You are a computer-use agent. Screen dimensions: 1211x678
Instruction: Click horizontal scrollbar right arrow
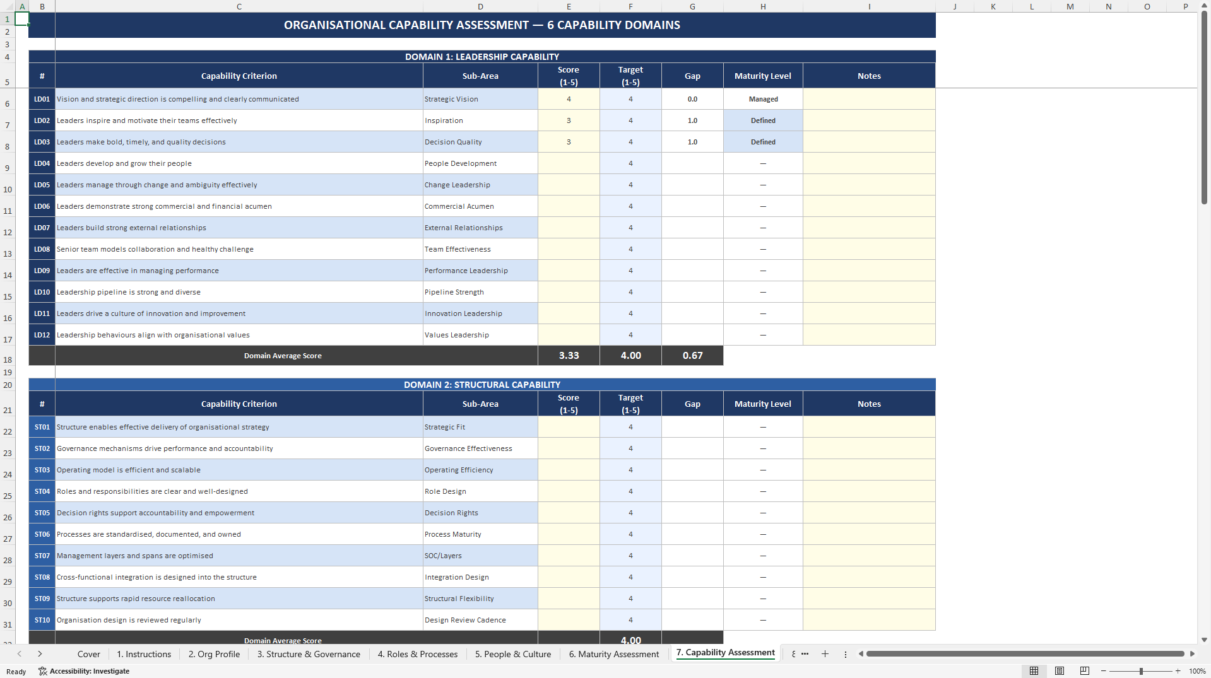point(1192,654)
